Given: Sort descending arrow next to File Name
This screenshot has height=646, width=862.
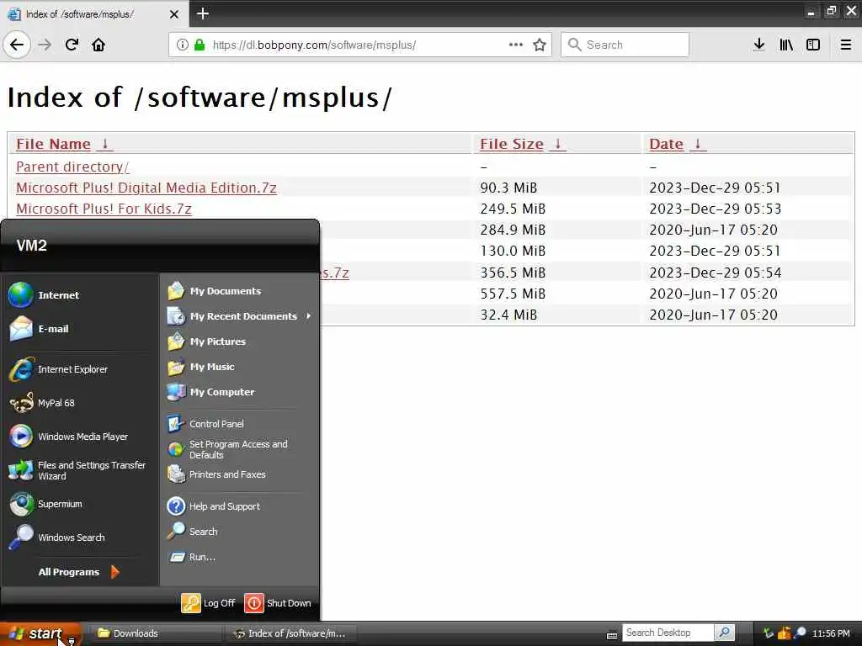Looking at the screenshot, I should pyautogui.click(x=104, y=144).
